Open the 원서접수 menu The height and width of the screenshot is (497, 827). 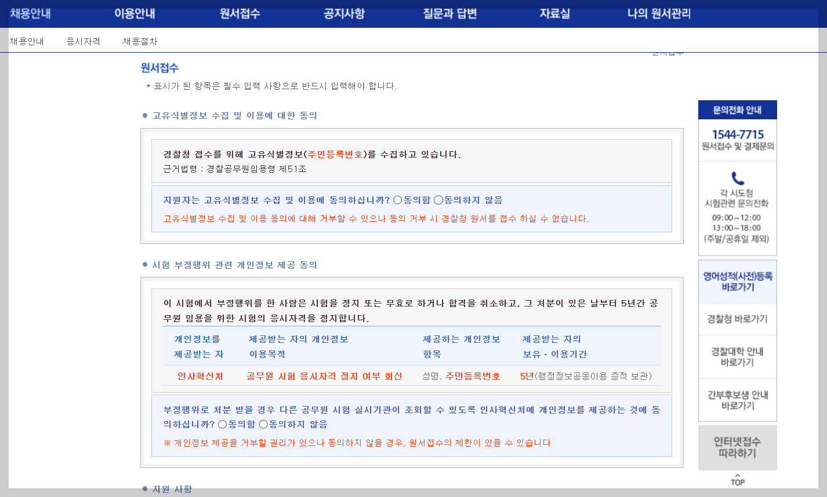239,14
